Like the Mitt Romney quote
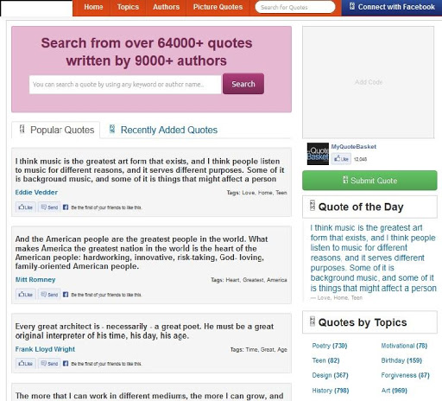Image resolution: width=442 pixels, height=401 pixels. click(x=26, y=295)
